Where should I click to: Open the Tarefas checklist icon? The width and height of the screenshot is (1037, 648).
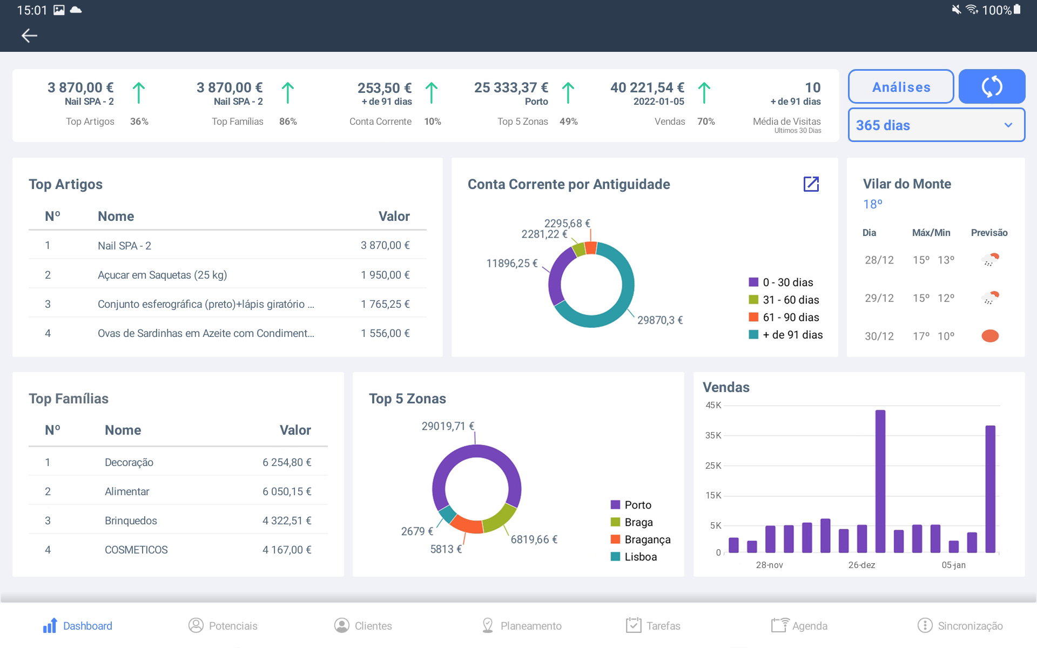[x=633, y=625]
